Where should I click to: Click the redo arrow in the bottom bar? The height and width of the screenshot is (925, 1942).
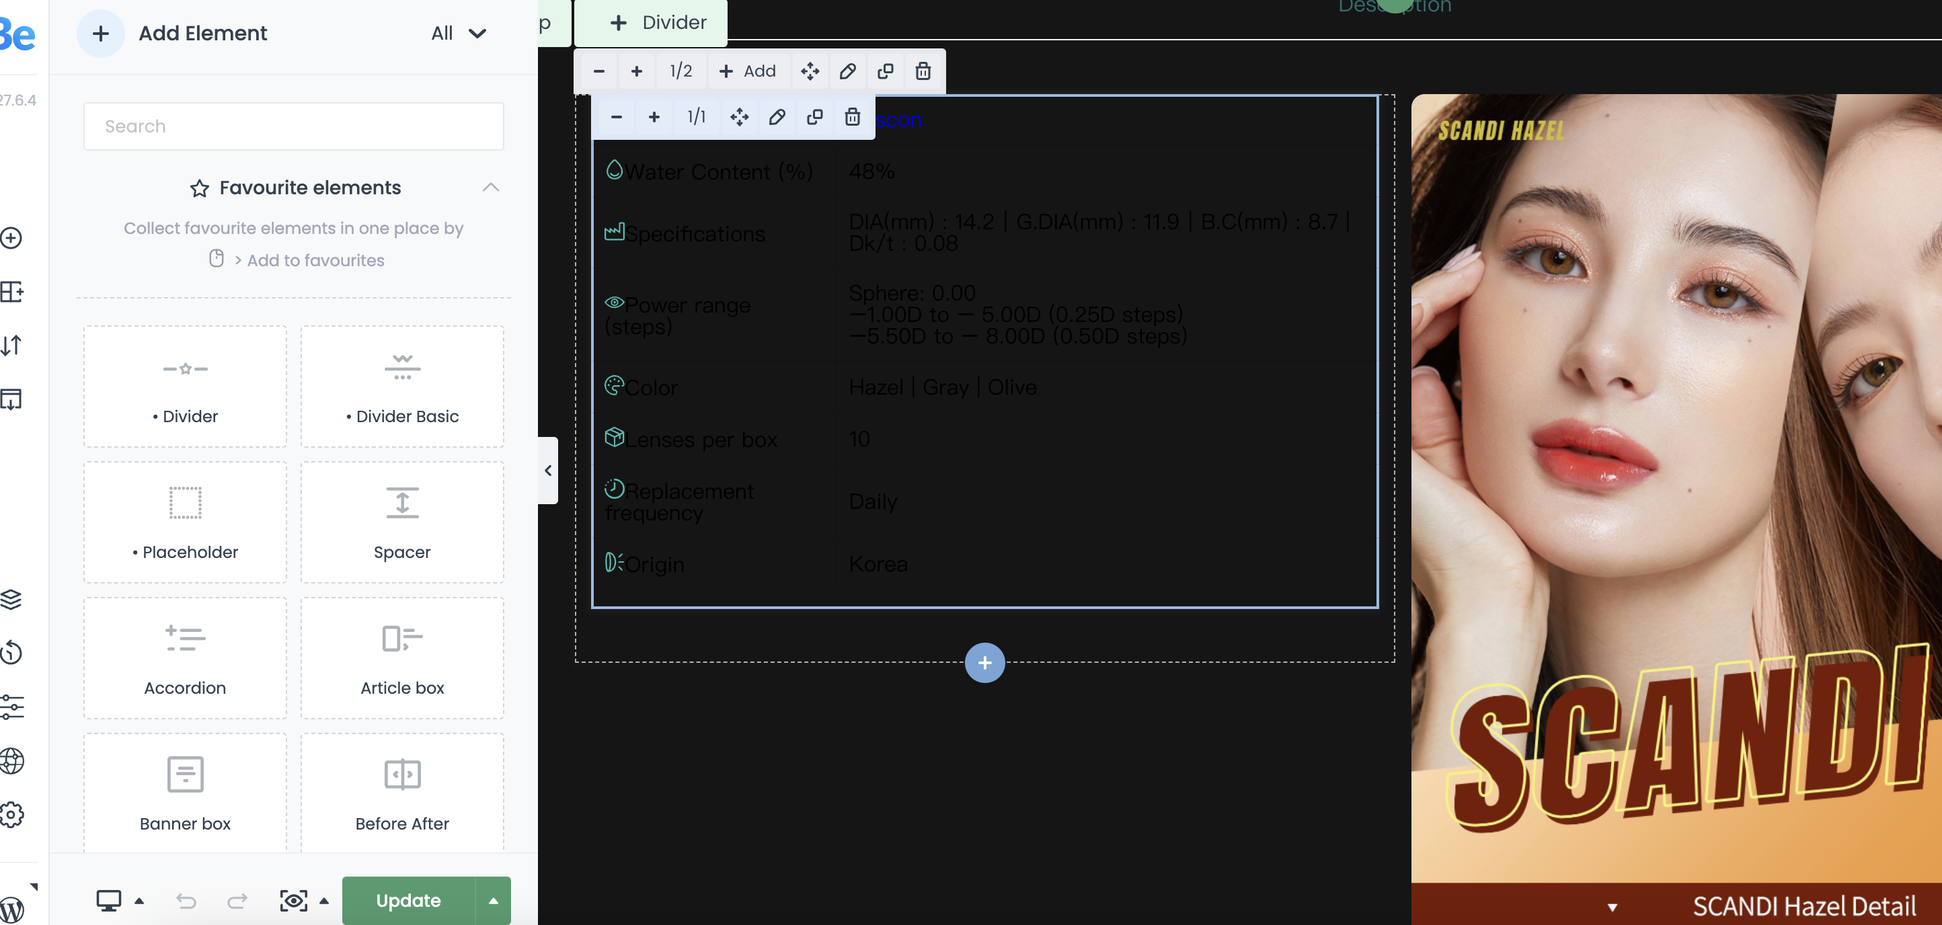point(237,901)
